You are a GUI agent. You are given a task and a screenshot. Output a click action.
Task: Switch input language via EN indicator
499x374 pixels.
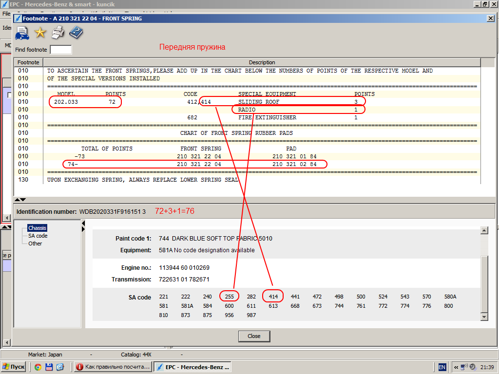click(442, 367)
